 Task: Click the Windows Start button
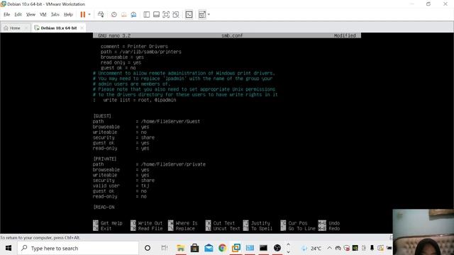[x=9, y=248]
